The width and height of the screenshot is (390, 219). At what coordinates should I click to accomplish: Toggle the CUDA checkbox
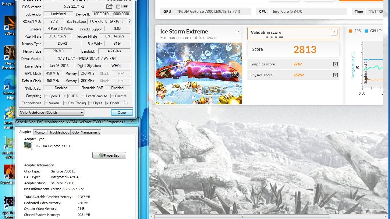click(x=66, y=96)
